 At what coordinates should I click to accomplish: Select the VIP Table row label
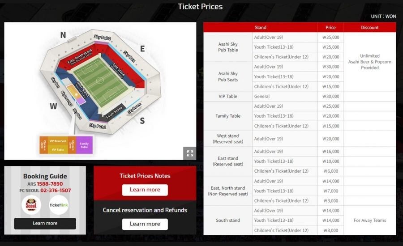pyautogui.click(x=228, y=96)
